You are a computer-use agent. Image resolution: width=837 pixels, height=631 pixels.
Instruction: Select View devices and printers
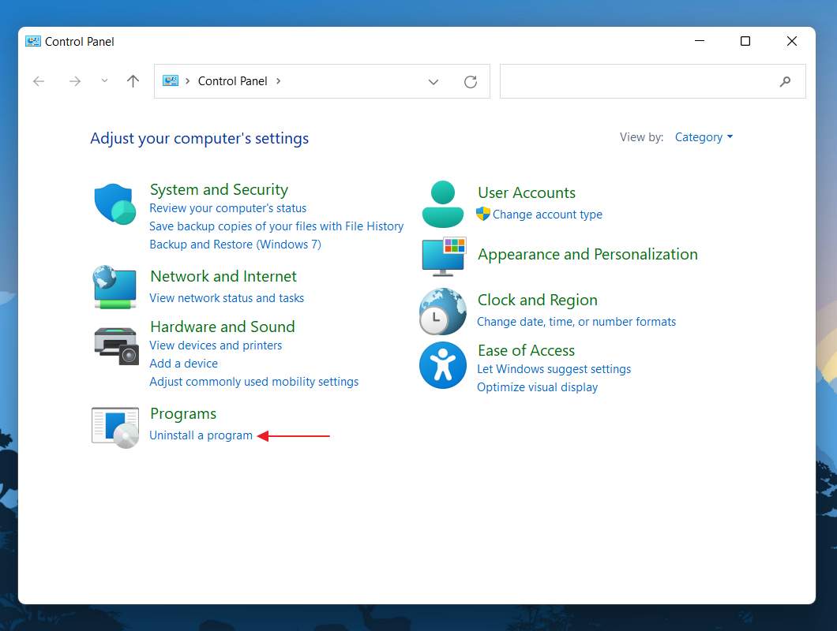point(216,345)
